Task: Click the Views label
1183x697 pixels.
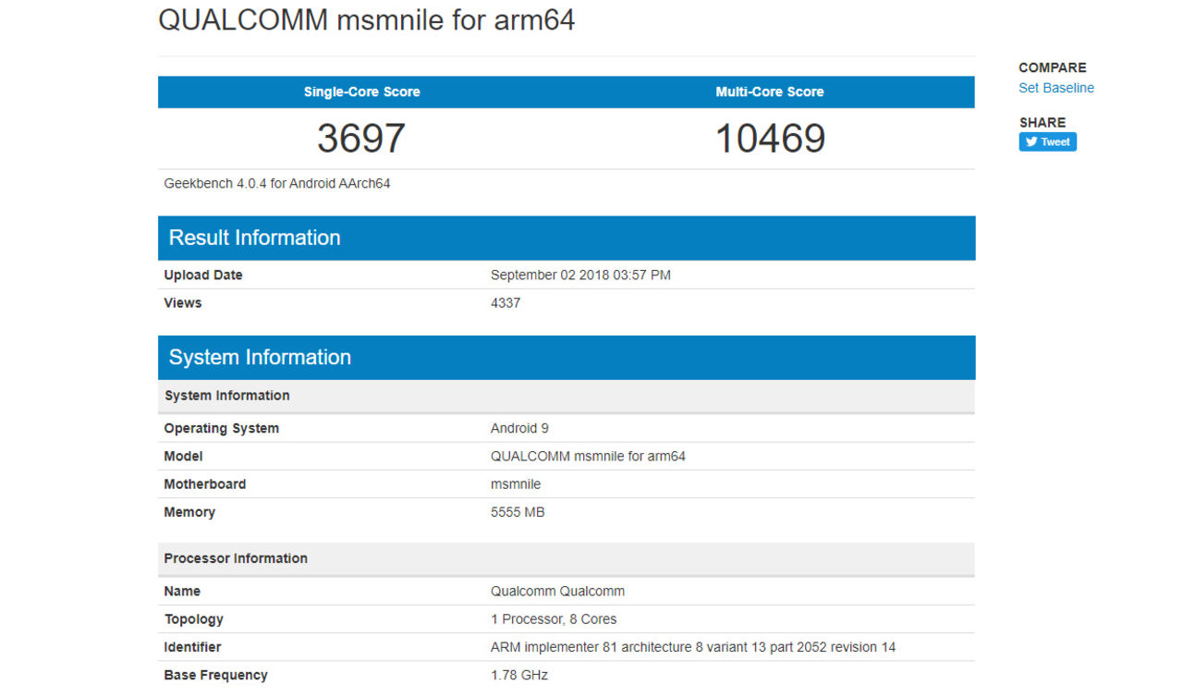Action: coord(183,302)
